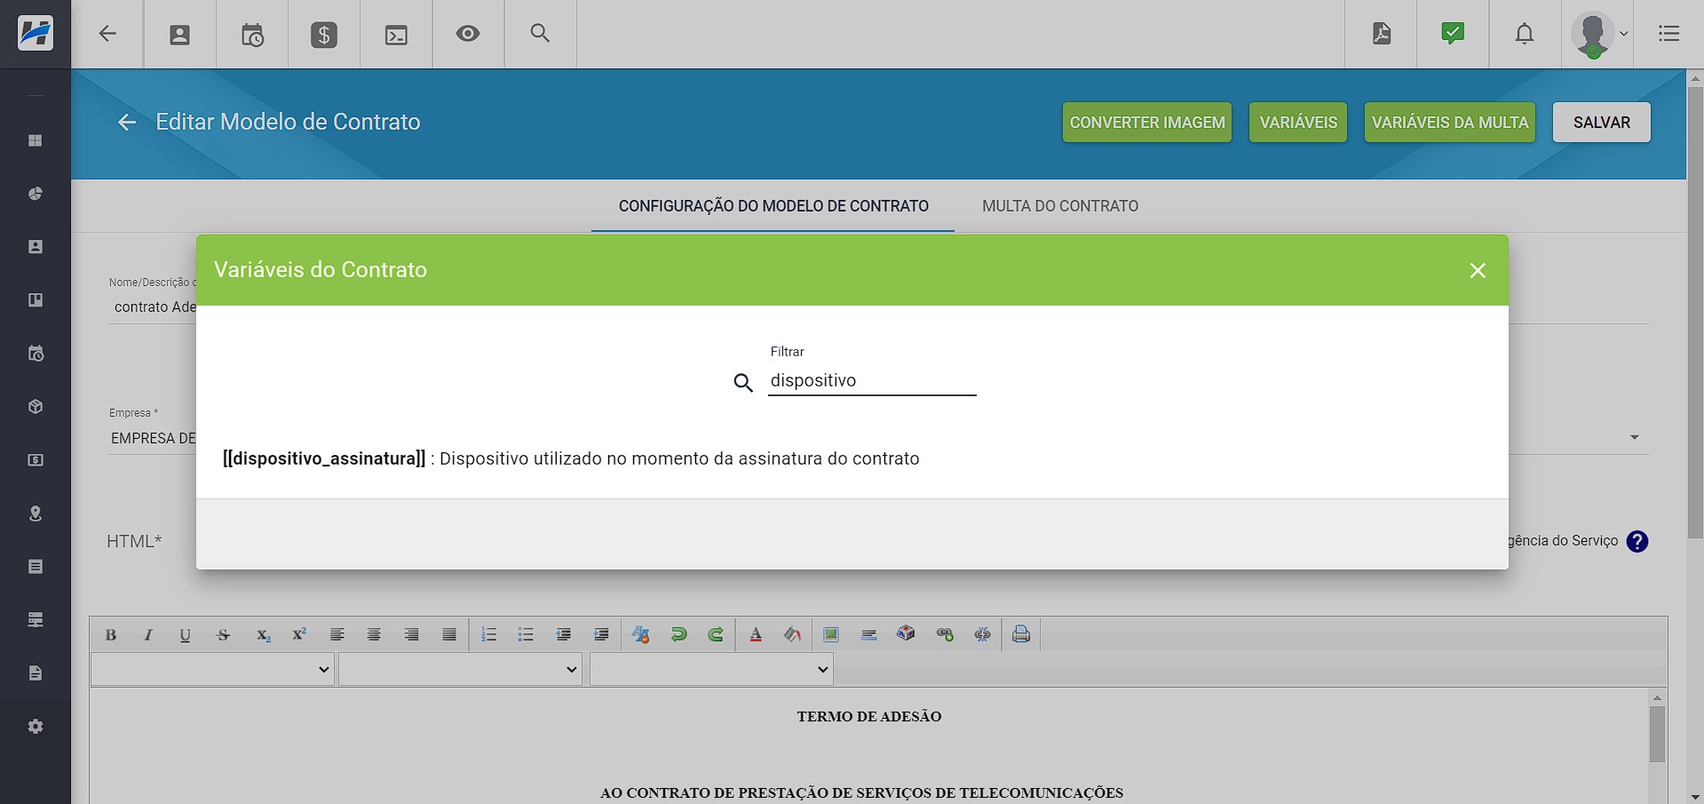This screenshot has width=1704, height=804.
Task: Click the main page vertical scrollbar
Action: pos(1695,311)
